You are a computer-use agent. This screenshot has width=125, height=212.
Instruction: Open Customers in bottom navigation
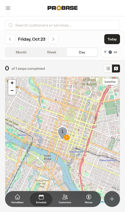point(65,199)
